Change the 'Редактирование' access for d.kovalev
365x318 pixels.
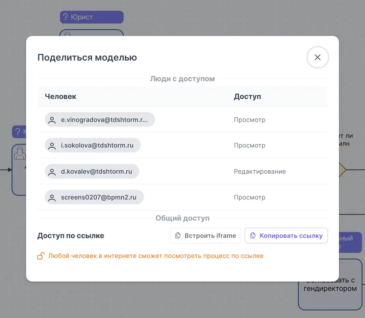[260, 171]
